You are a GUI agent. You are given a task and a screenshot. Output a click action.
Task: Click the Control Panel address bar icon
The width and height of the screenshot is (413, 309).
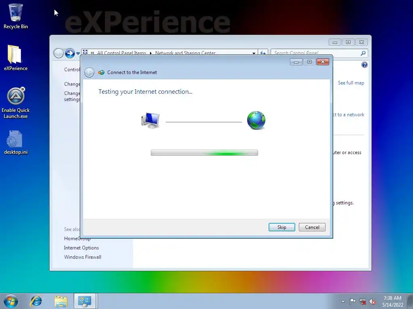click(x=86, y=52)
